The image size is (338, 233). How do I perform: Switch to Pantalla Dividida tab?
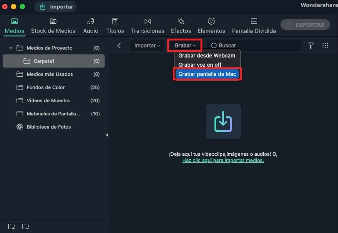[x=254, y=26]
